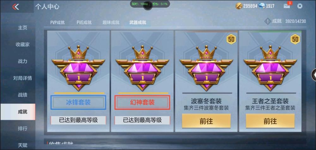316x150 pixels.
Task: Click 前往 button under 王者之圣套装
Action: [270, 121]
